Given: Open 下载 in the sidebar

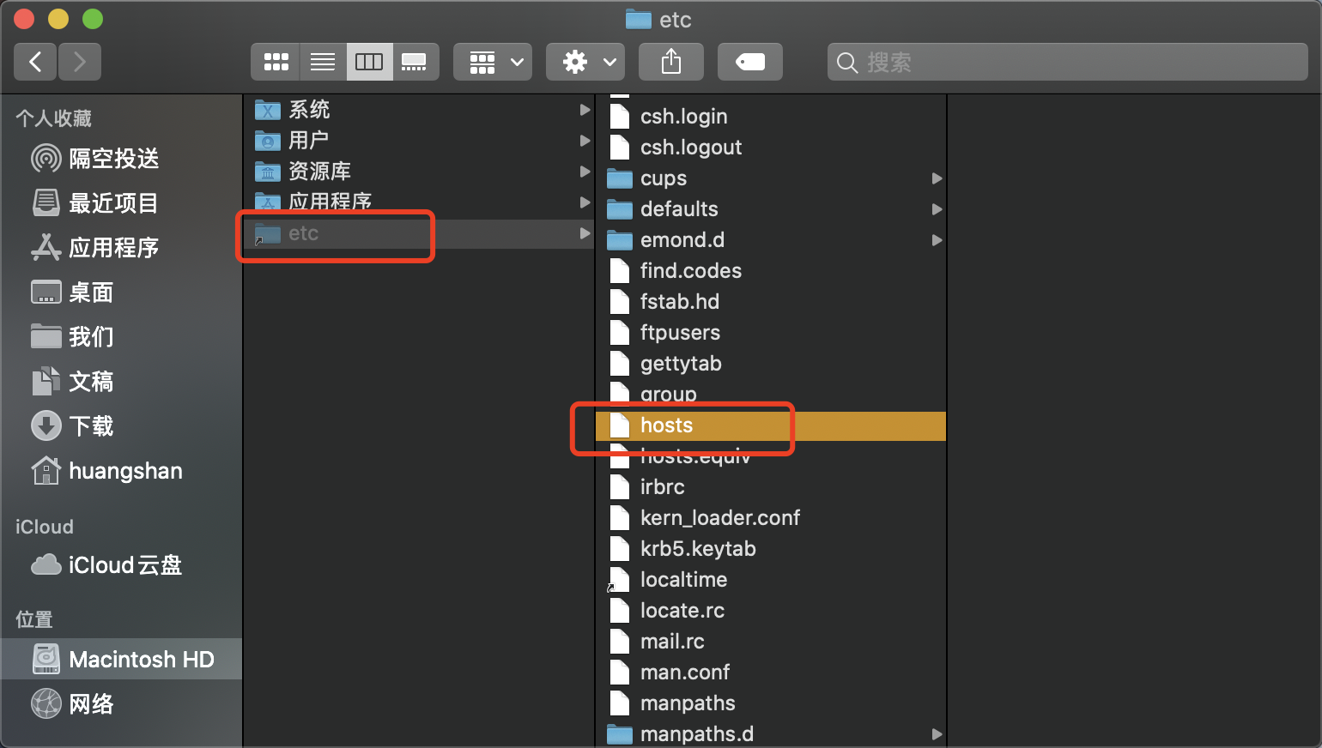Looking at the screenshot, I should 120,426.
